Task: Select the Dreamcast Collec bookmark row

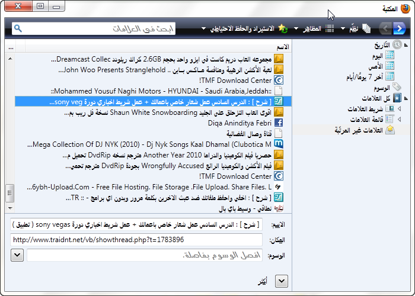Action: click(x=153, y=59)
